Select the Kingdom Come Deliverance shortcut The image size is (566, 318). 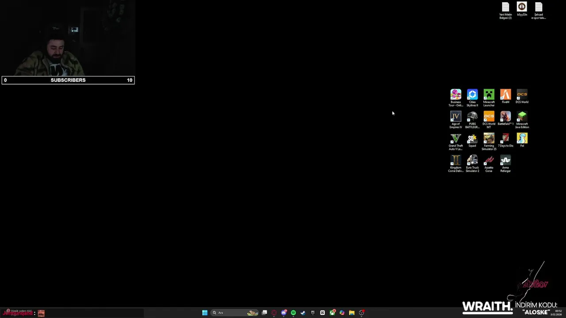click(x=455, y=163)
